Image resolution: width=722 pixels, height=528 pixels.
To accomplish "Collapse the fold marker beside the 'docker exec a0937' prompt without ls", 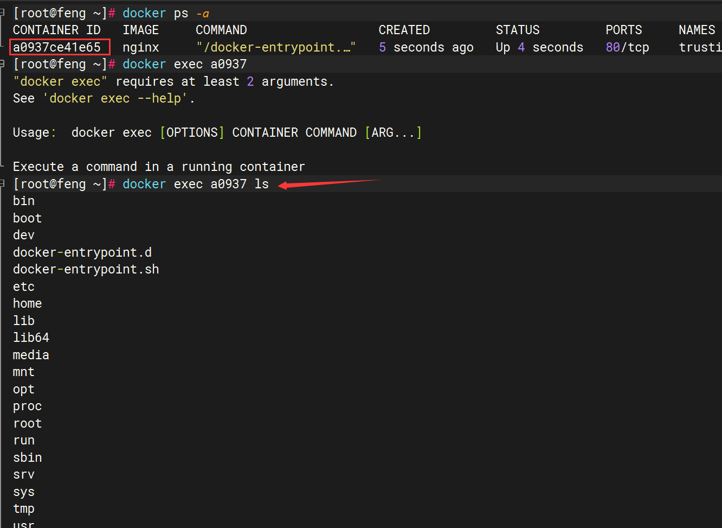I will pos(2,63).
